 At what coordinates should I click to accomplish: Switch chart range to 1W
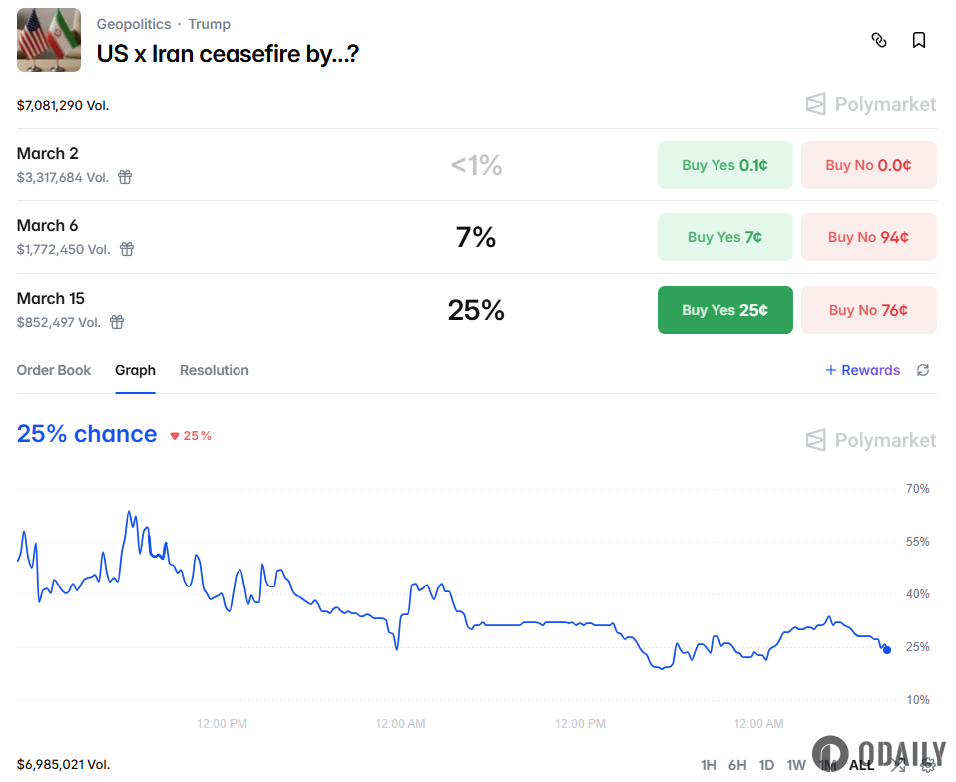(x=796, y=764)
